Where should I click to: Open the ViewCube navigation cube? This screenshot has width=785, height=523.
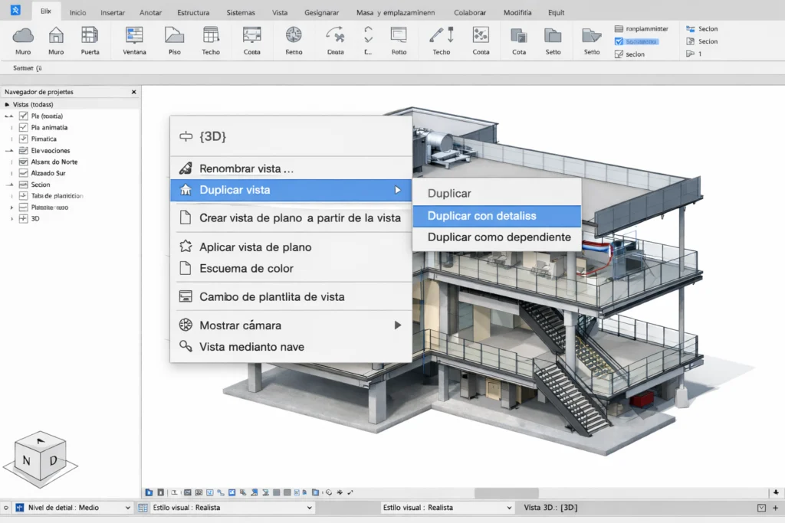pos(40,455)
